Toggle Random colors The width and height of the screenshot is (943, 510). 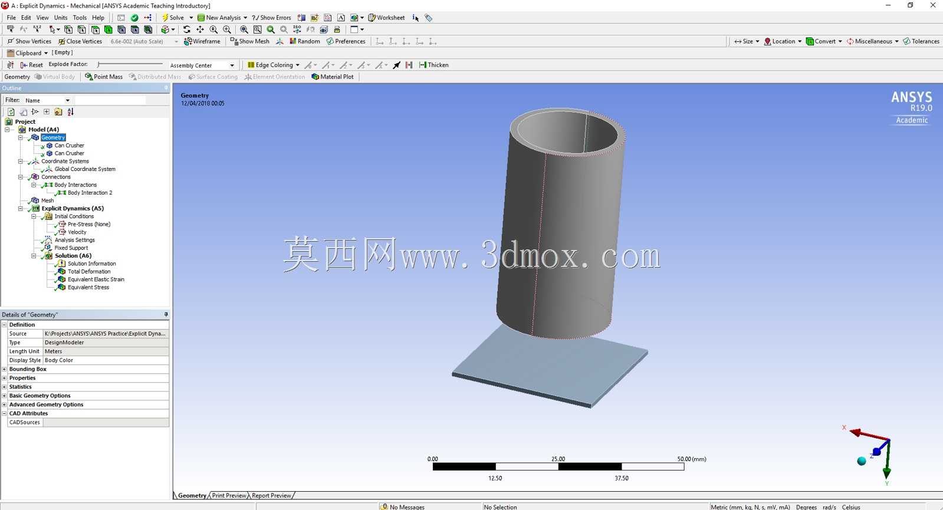click(x=304, y=41)
